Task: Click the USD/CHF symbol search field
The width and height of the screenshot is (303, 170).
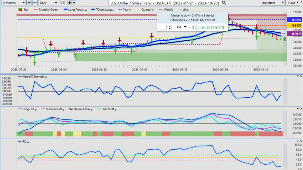Action: (x=165, y=3)
